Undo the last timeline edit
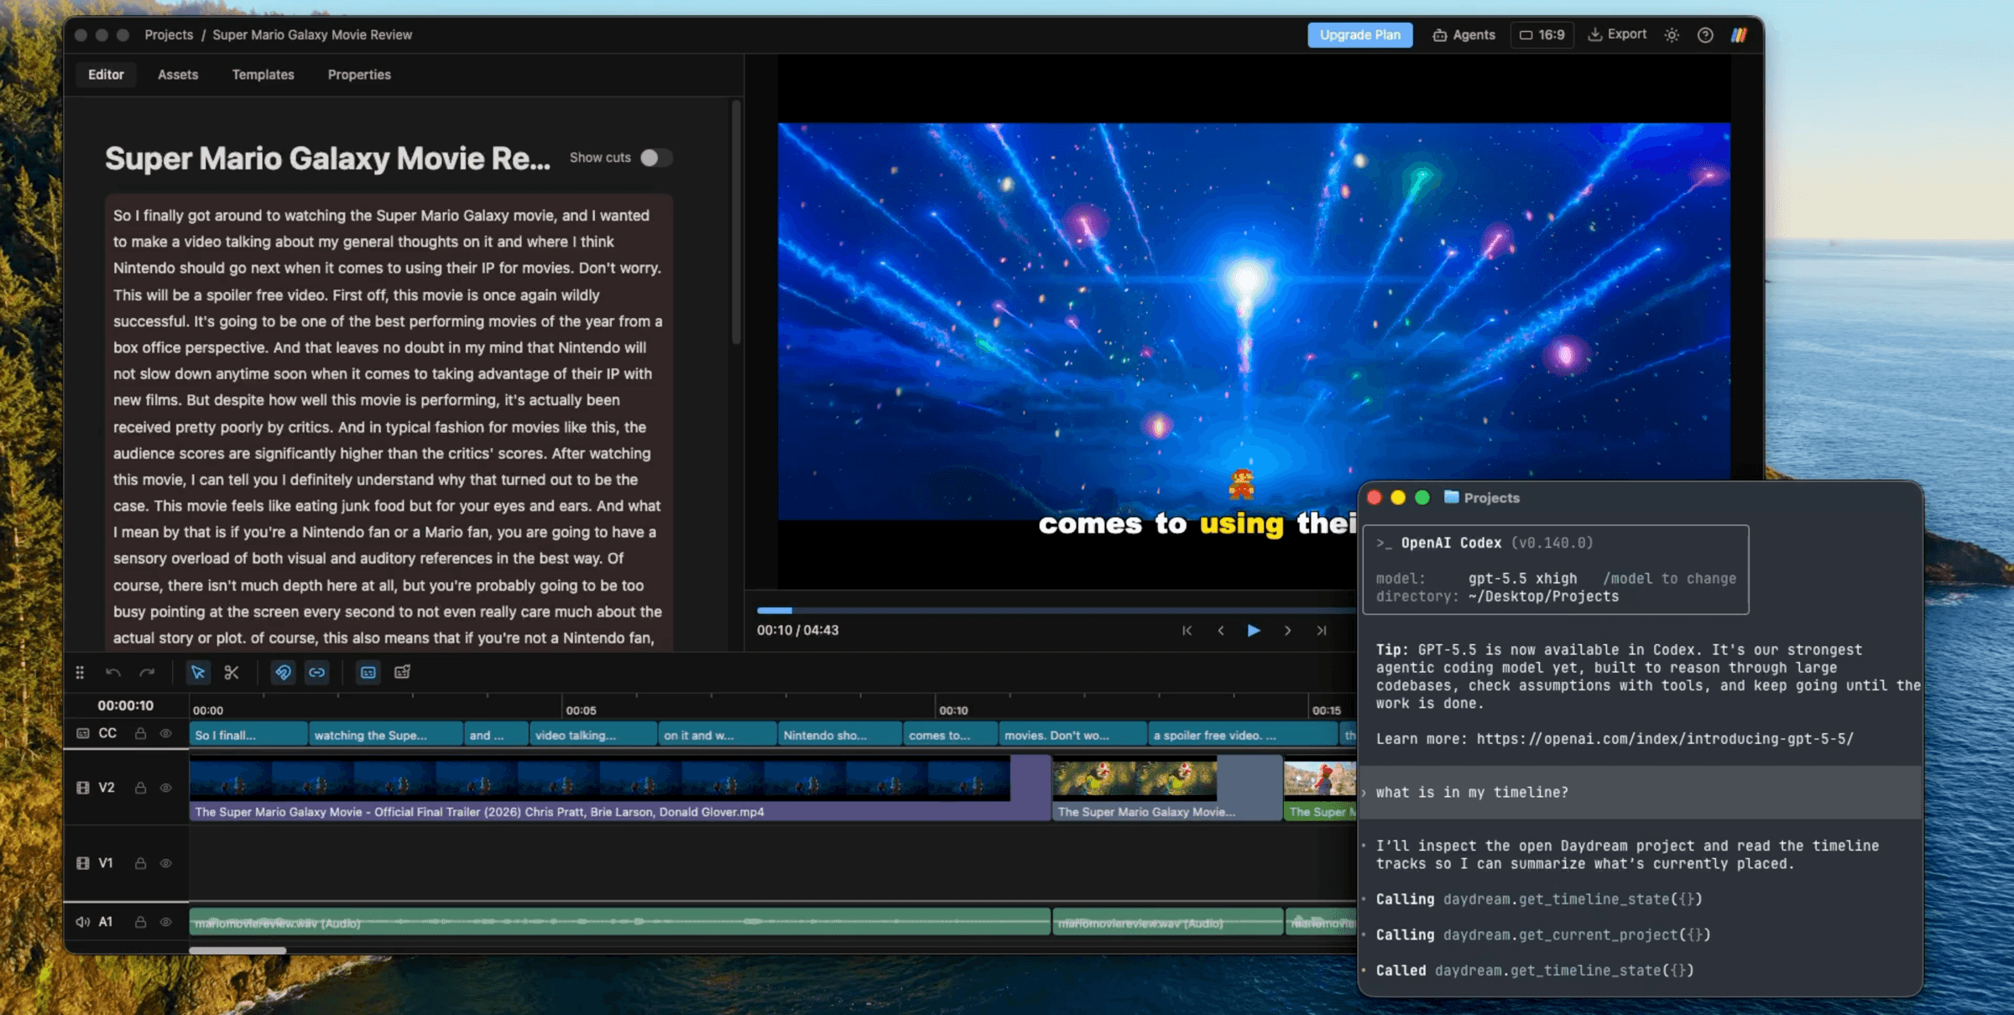Viewport: 2014px width, 1015px height. pyautogui.click(x=113, y=672)
